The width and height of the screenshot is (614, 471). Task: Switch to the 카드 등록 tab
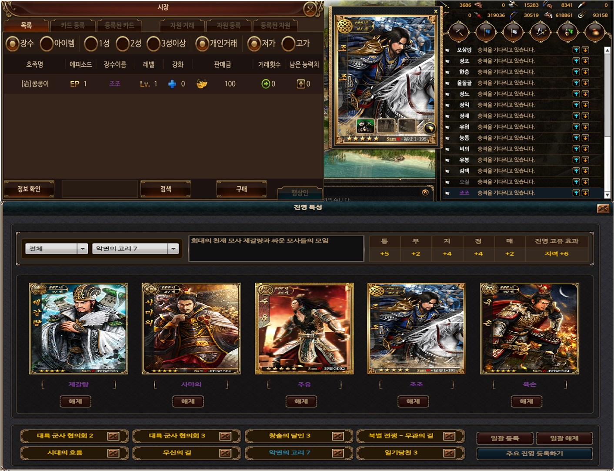pos(73,26)
